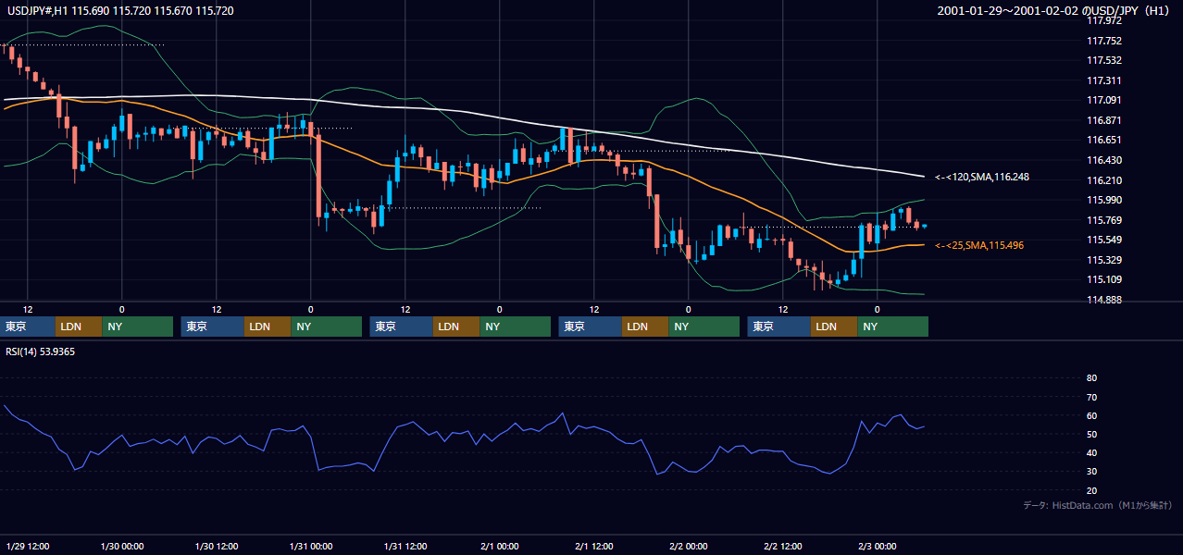
Task: Select the 2001-01-29~2001-02-02 USD/JPY (H1) heading
Action: point(1055,10)
